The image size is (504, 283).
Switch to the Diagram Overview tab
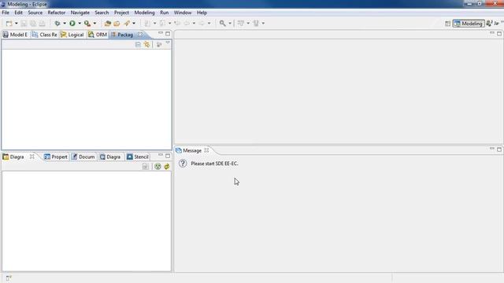pyautogui.click(x=110, y=157)
